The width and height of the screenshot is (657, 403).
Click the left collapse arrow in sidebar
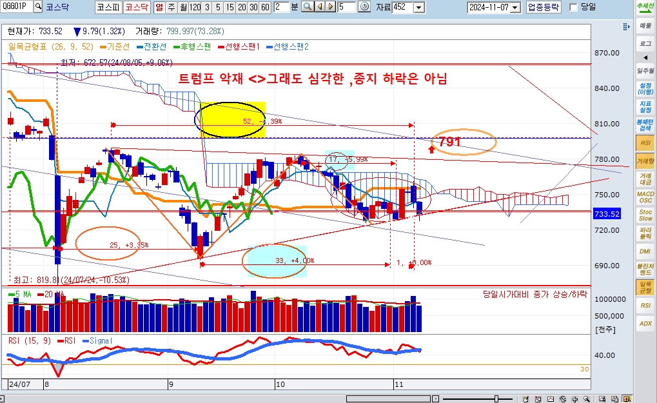click(645, 57)
